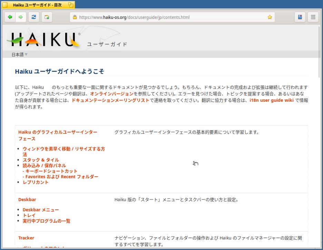Open the Deskbar メニュー link

41,210
